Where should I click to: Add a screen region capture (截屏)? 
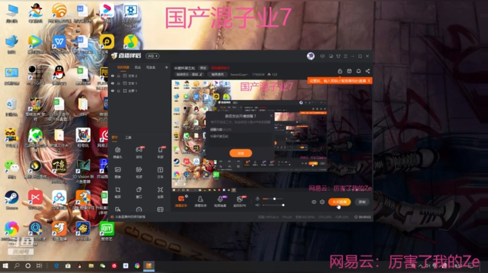point(118,192)
